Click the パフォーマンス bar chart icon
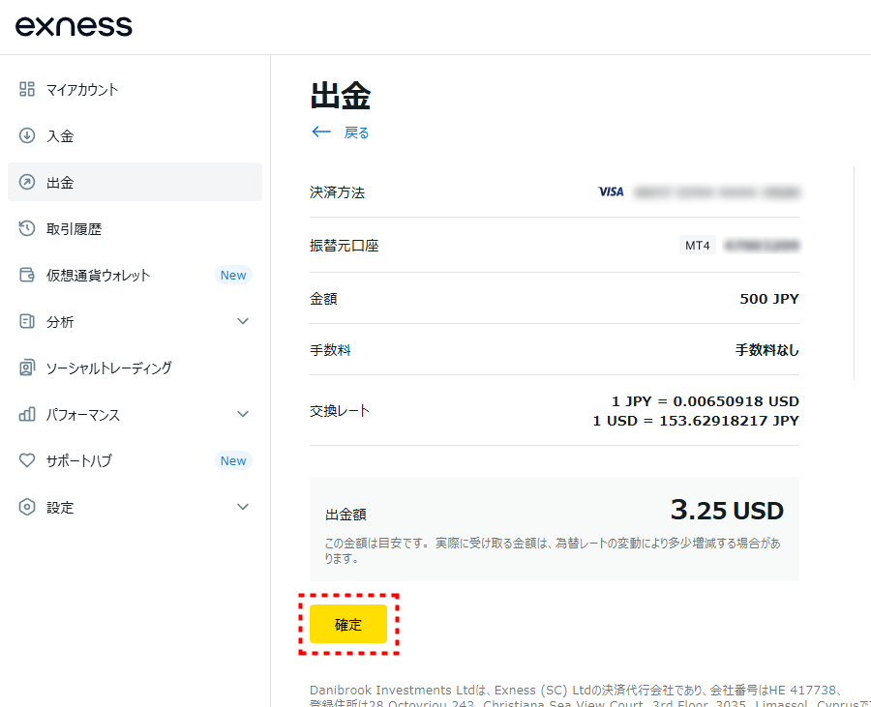Image resolution: width=871 pixels, height=707 pixels. [x=27, y=414]
